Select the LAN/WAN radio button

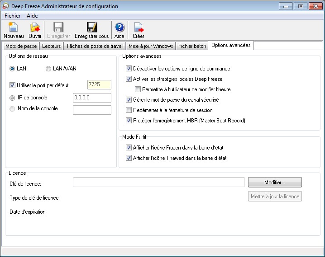point(49,69)
